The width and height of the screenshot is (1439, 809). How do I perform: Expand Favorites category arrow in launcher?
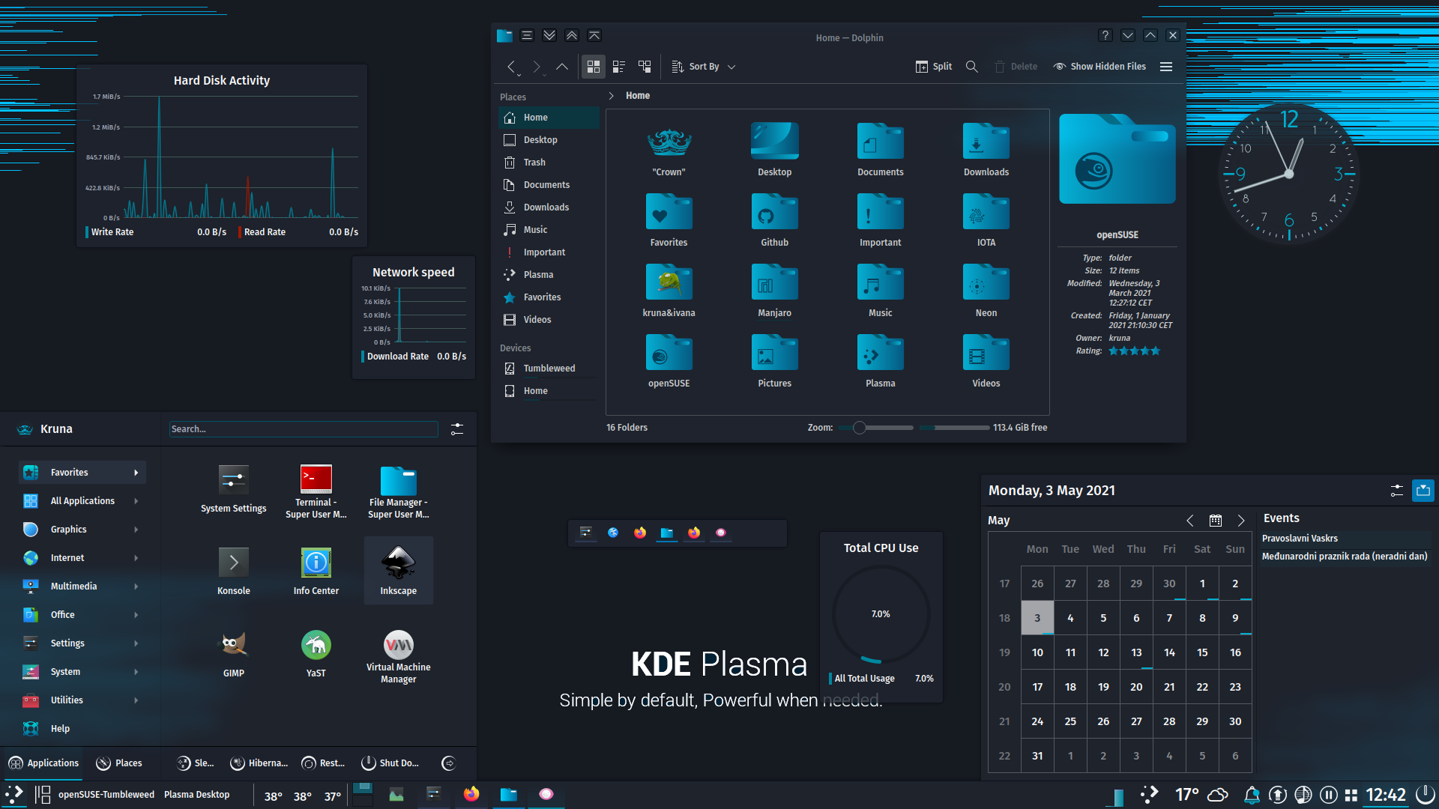(x=136, y=473)
